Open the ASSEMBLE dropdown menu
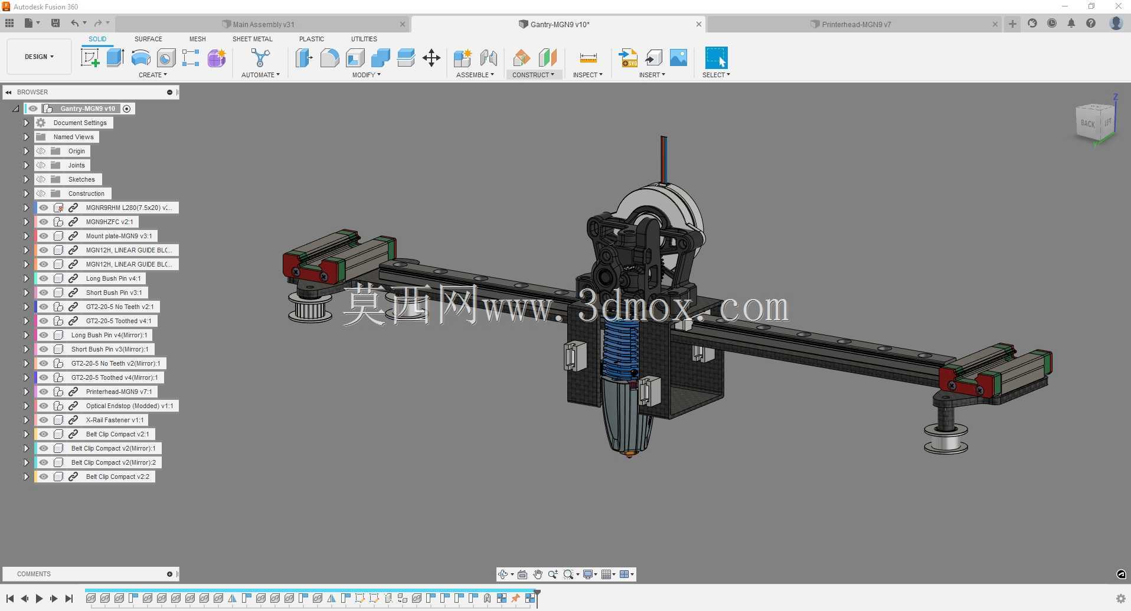 (475, 75)
